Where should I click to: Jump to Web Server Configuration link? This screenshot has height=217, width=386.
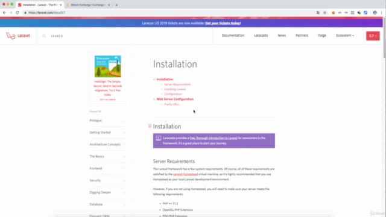(175, 99)
